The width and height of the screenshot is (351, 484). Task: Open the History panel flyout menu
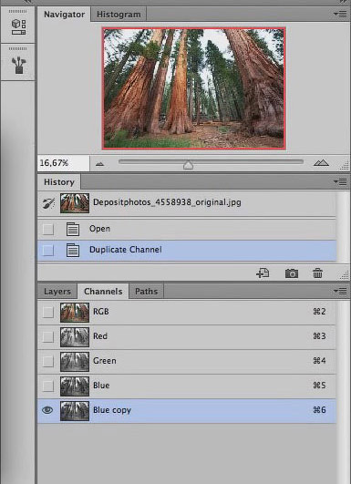coord(340,182)
